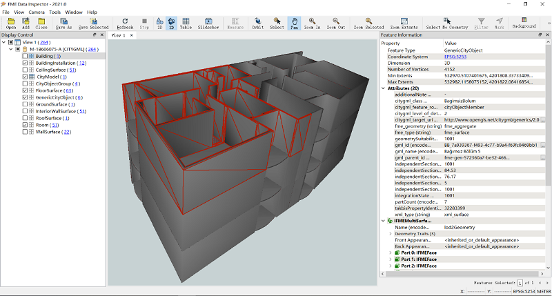Open the Help menu
The width and height of the screenshot is (552, 296).
92,12
